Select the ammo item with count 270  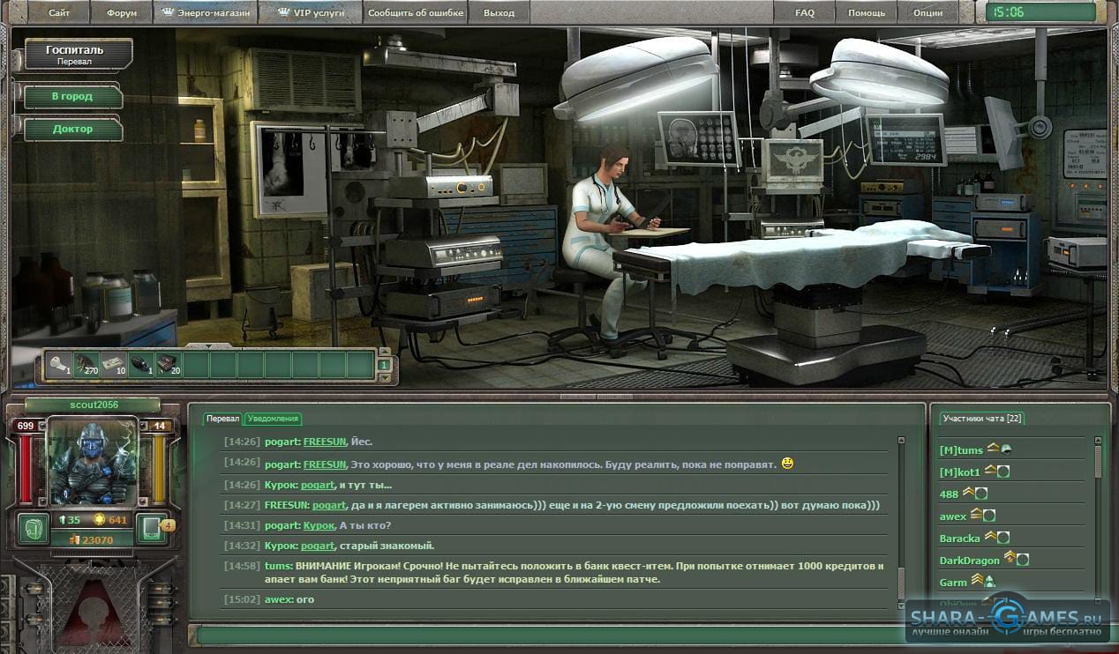pyautogui.click(x=86, y=364)
